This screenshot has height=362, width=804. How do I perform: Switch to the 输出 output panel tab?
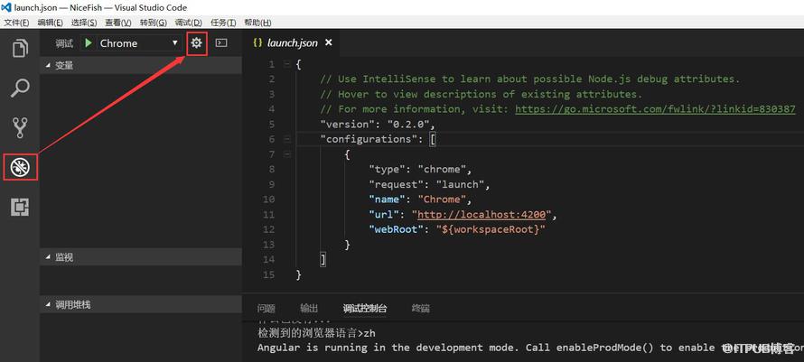[x=309, y=308]
